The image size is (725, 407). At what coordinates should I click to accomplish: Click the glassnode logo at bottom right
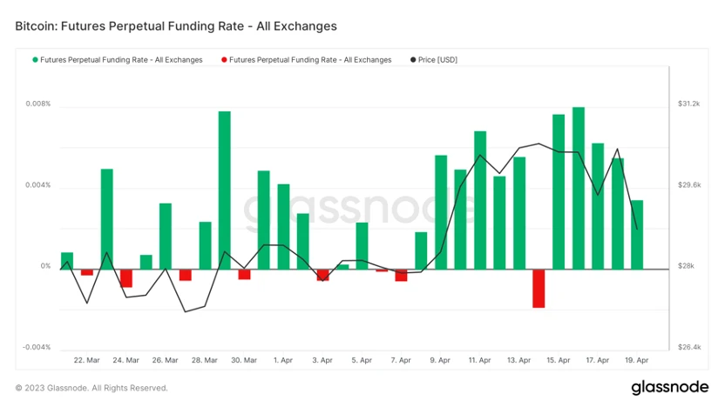(x=669, y=387)
